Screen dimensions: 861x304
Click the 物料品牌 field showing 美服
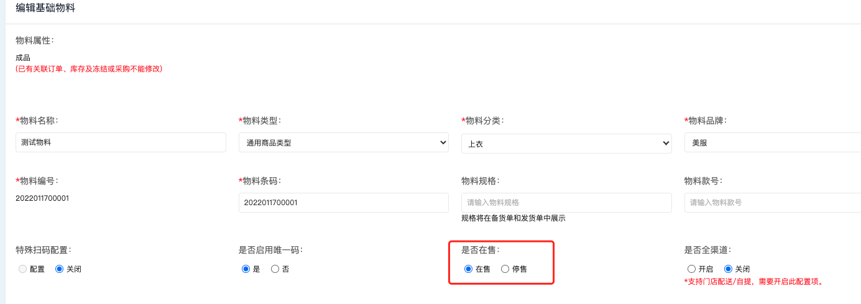click(x=772, y=142)
